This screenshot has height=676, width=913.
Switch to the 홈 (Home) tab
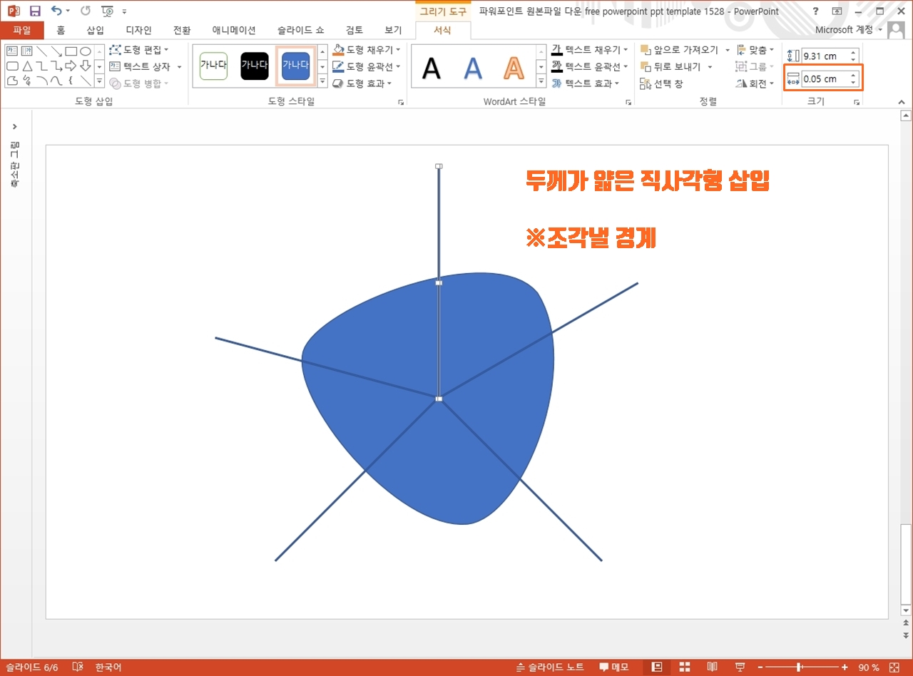tap(61, 30)
